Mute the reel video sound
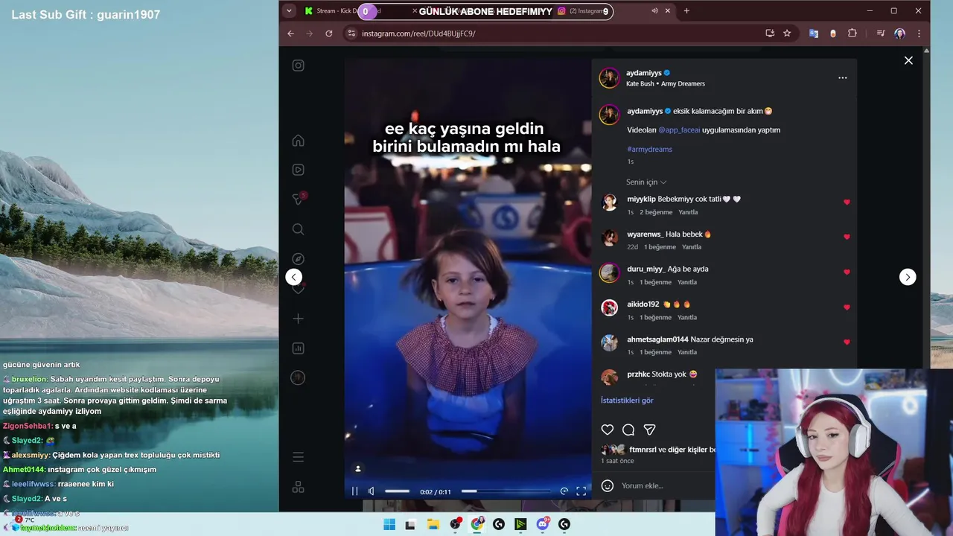Viewport: 953px width, 536px height. pyautogui.click(x=372, y=491)
